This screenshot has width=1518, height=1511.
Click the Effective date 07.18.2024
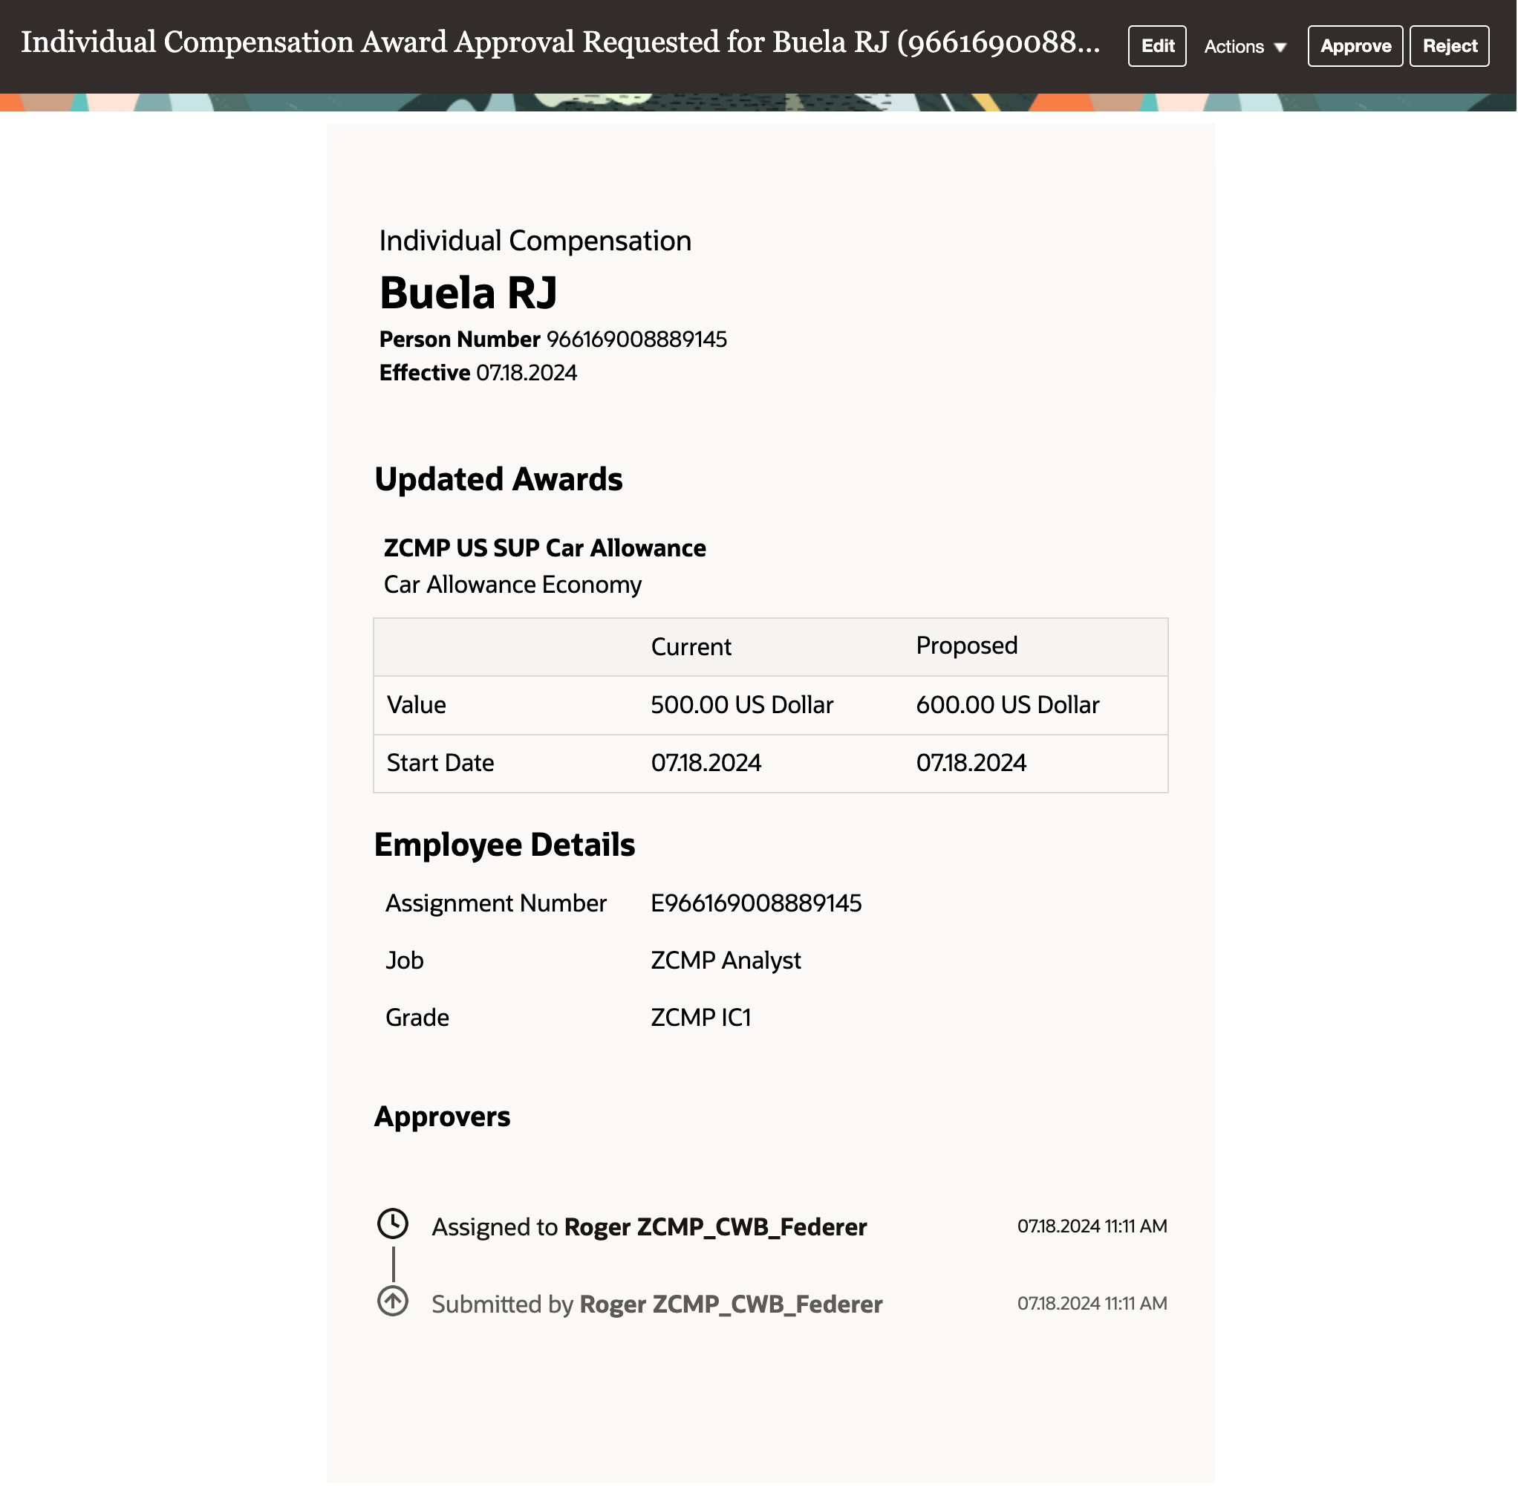click(x=527, y=373)
